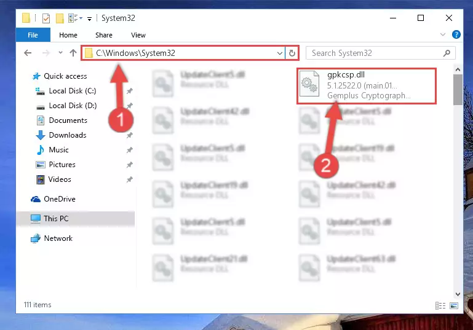Go up one folder level
Image resolution: width=473 pixels, height=330 pixels.
pyautogui.click(x=73, y=53)
